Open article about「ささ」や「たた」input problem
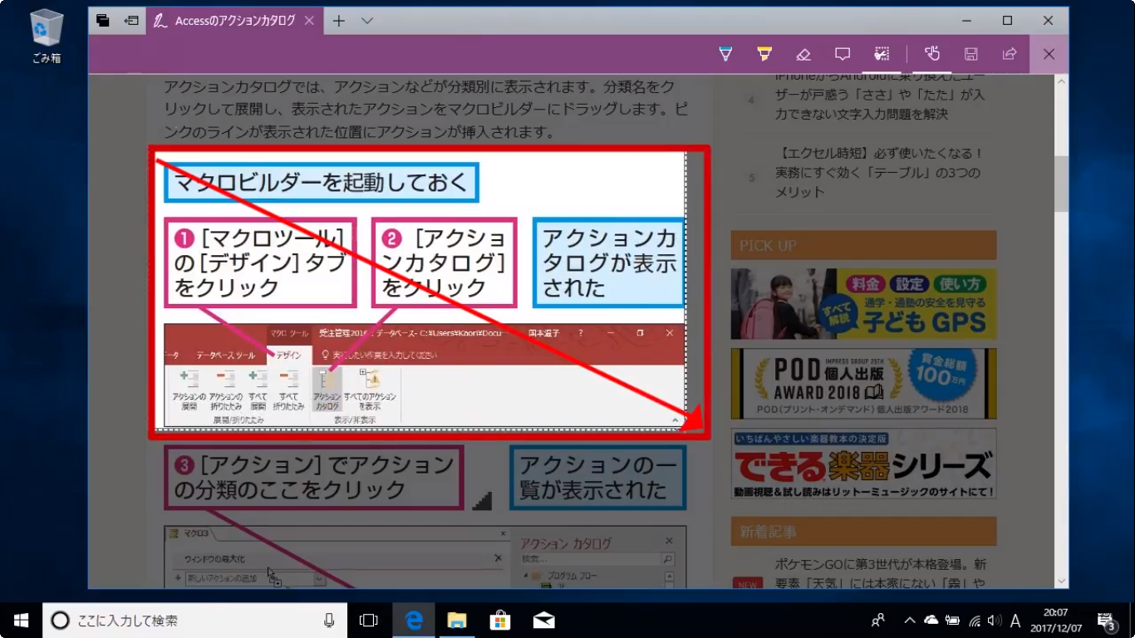 pos(879,96)
